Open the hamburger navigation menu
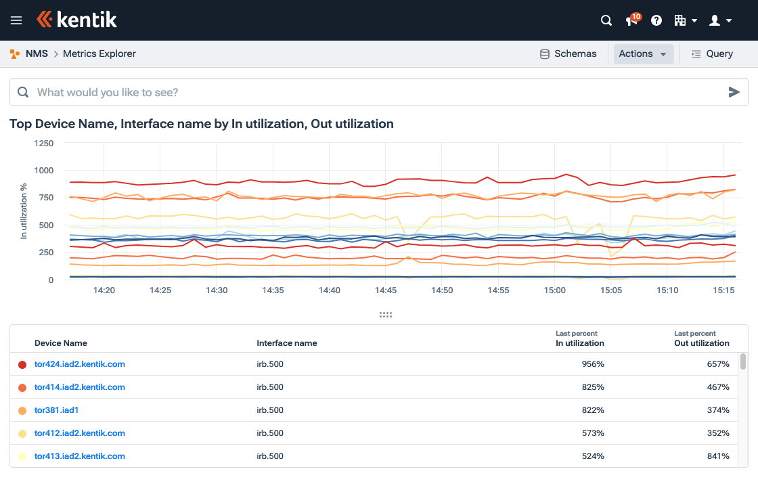This screenshot has width=758, height=484. coord(16,20)
